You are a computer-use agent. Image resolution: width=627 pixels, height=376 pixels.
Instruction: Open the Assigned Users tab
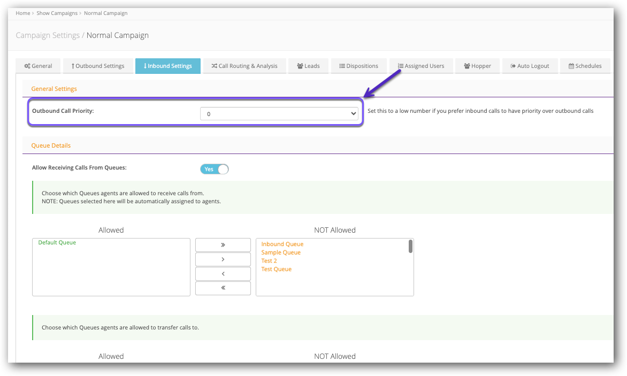[x=421, y=66]
